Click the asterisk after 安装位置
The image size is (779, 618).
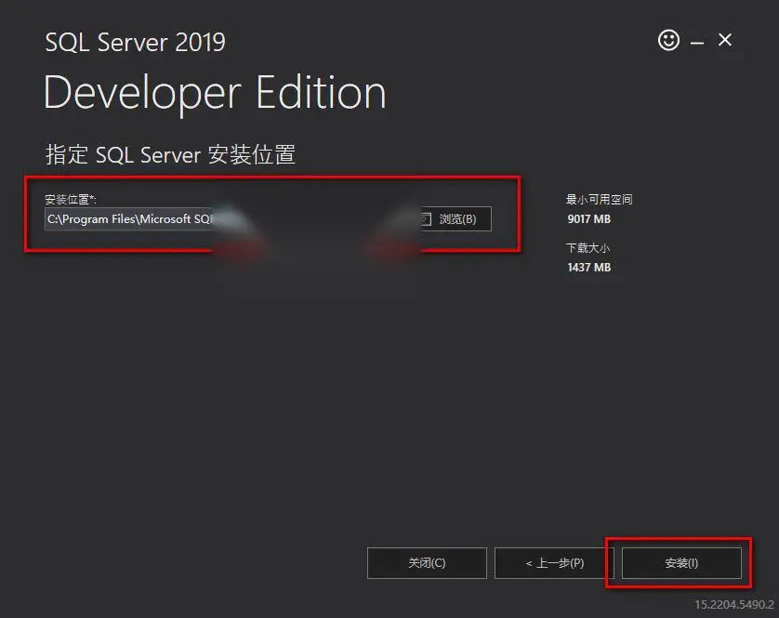[x=91, y=197]
